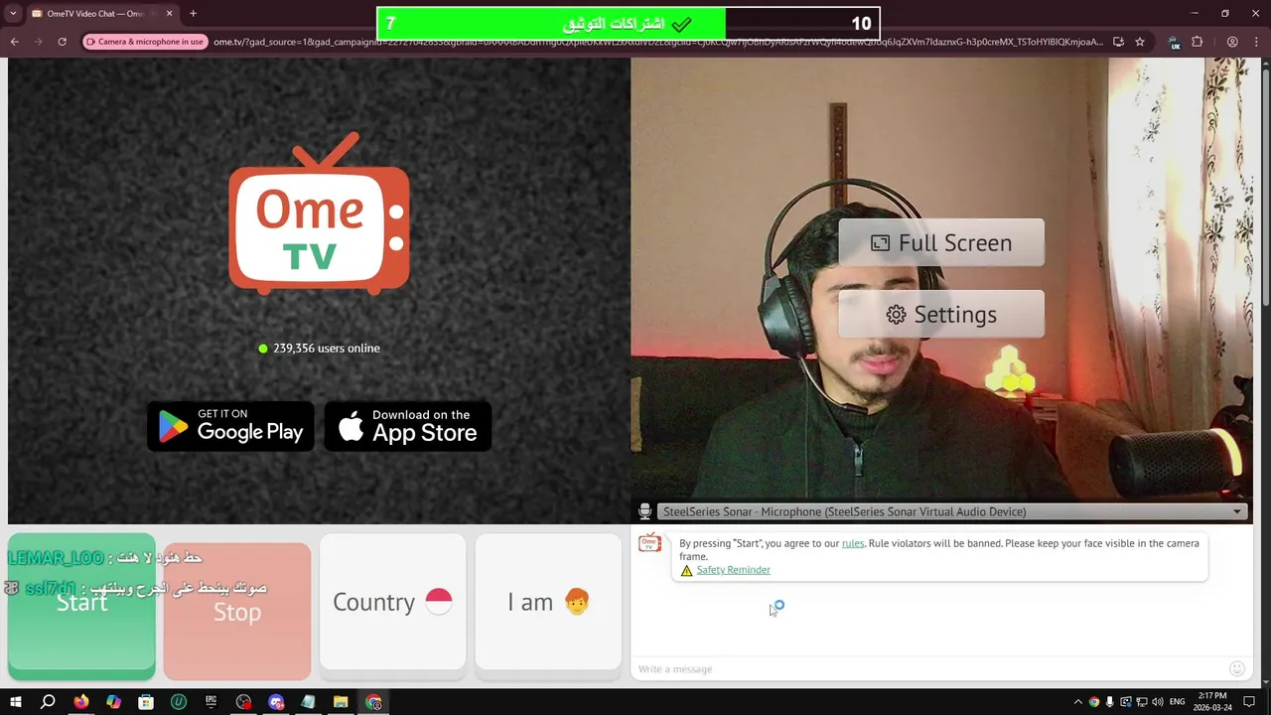Click the OmeTV avatar icon in chat
Image resolution: width=1271 pixels, height=715 pixels.
[649, 542]
